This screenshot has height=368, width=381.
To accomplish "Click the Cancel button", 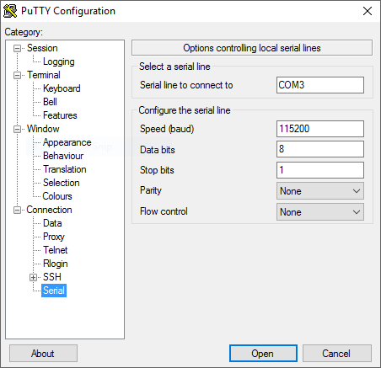I will coord(337,354).
